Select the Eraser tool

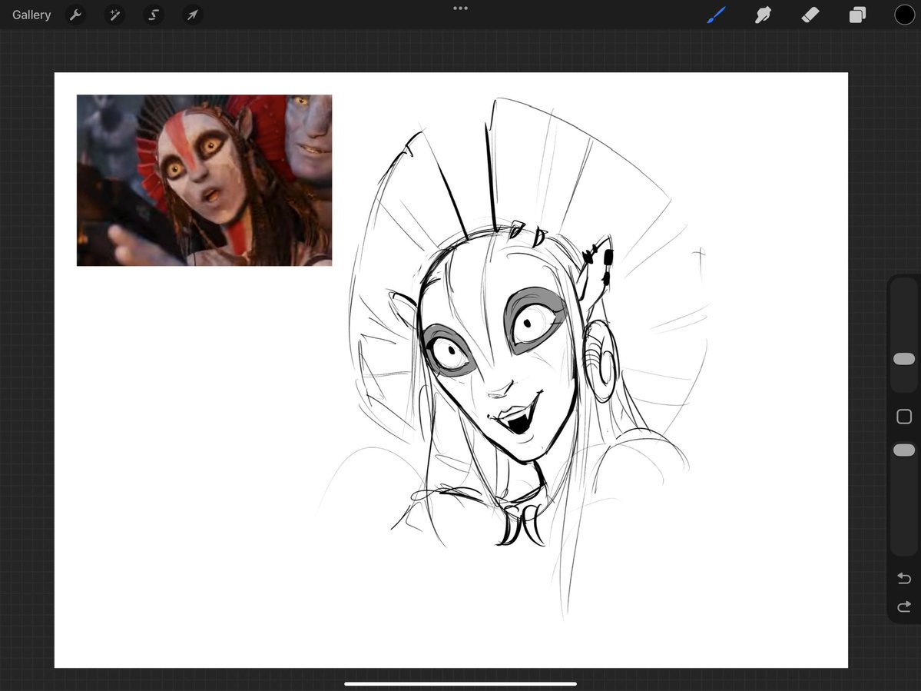pos(810,15)
